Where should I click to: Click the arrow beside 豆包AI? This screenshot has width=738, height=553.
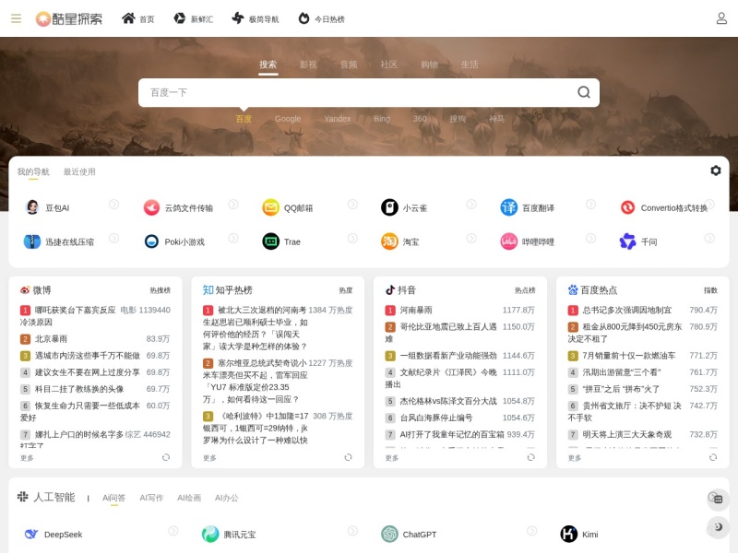coord(113,204)
